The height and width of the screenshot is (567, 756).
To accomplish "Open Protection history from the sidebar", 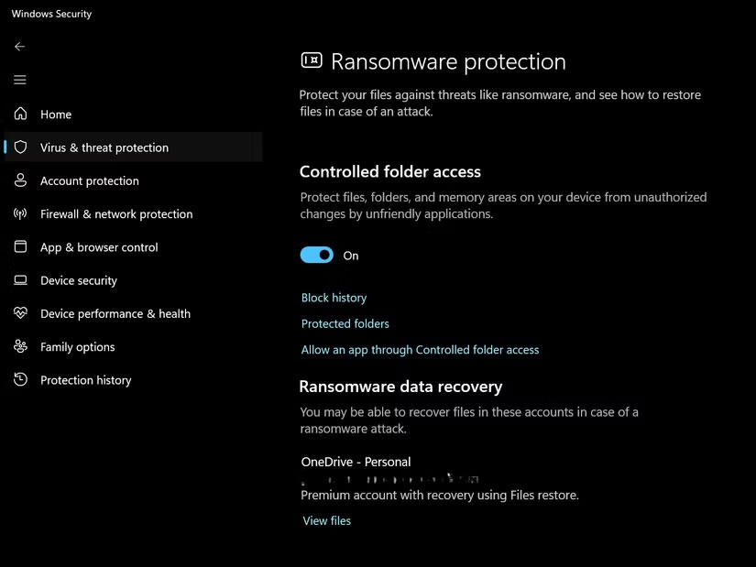I will tap(86, 380).
